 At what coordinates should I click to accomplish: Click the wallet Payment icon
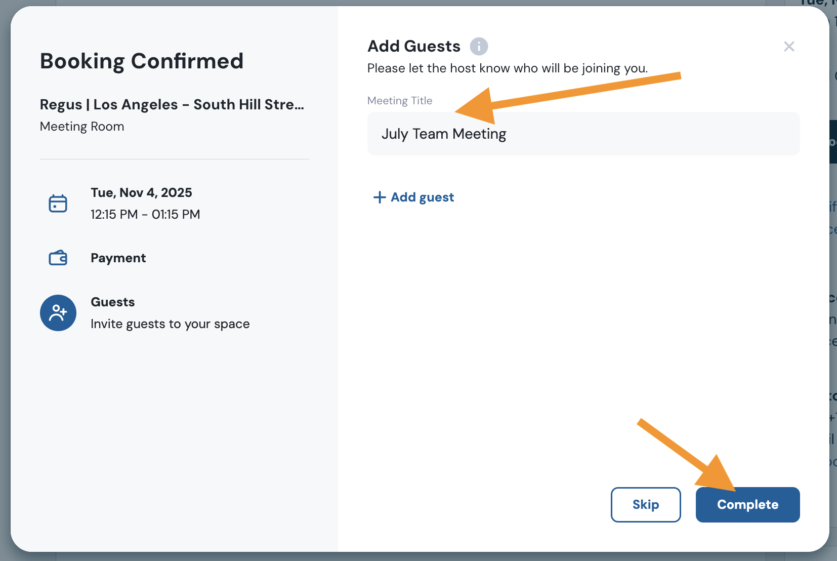pos(58,258)
